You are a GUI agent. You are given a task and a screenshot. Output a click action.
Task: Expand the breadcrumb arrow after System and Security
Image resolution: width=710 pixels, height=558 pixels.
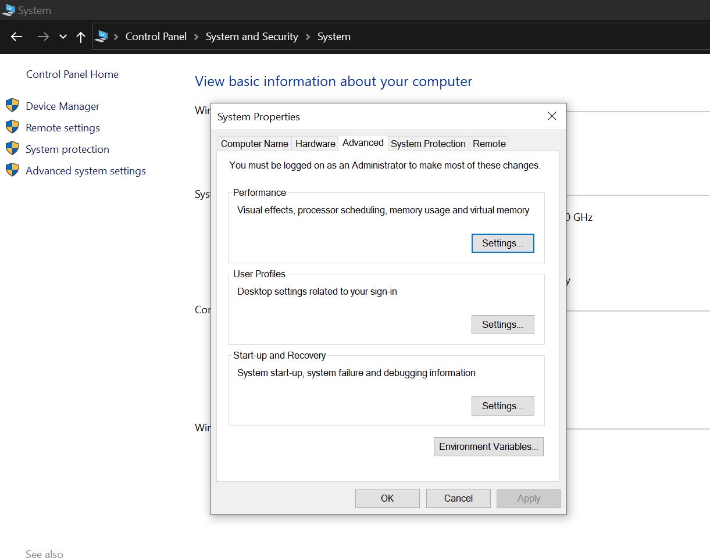point(307,37)
